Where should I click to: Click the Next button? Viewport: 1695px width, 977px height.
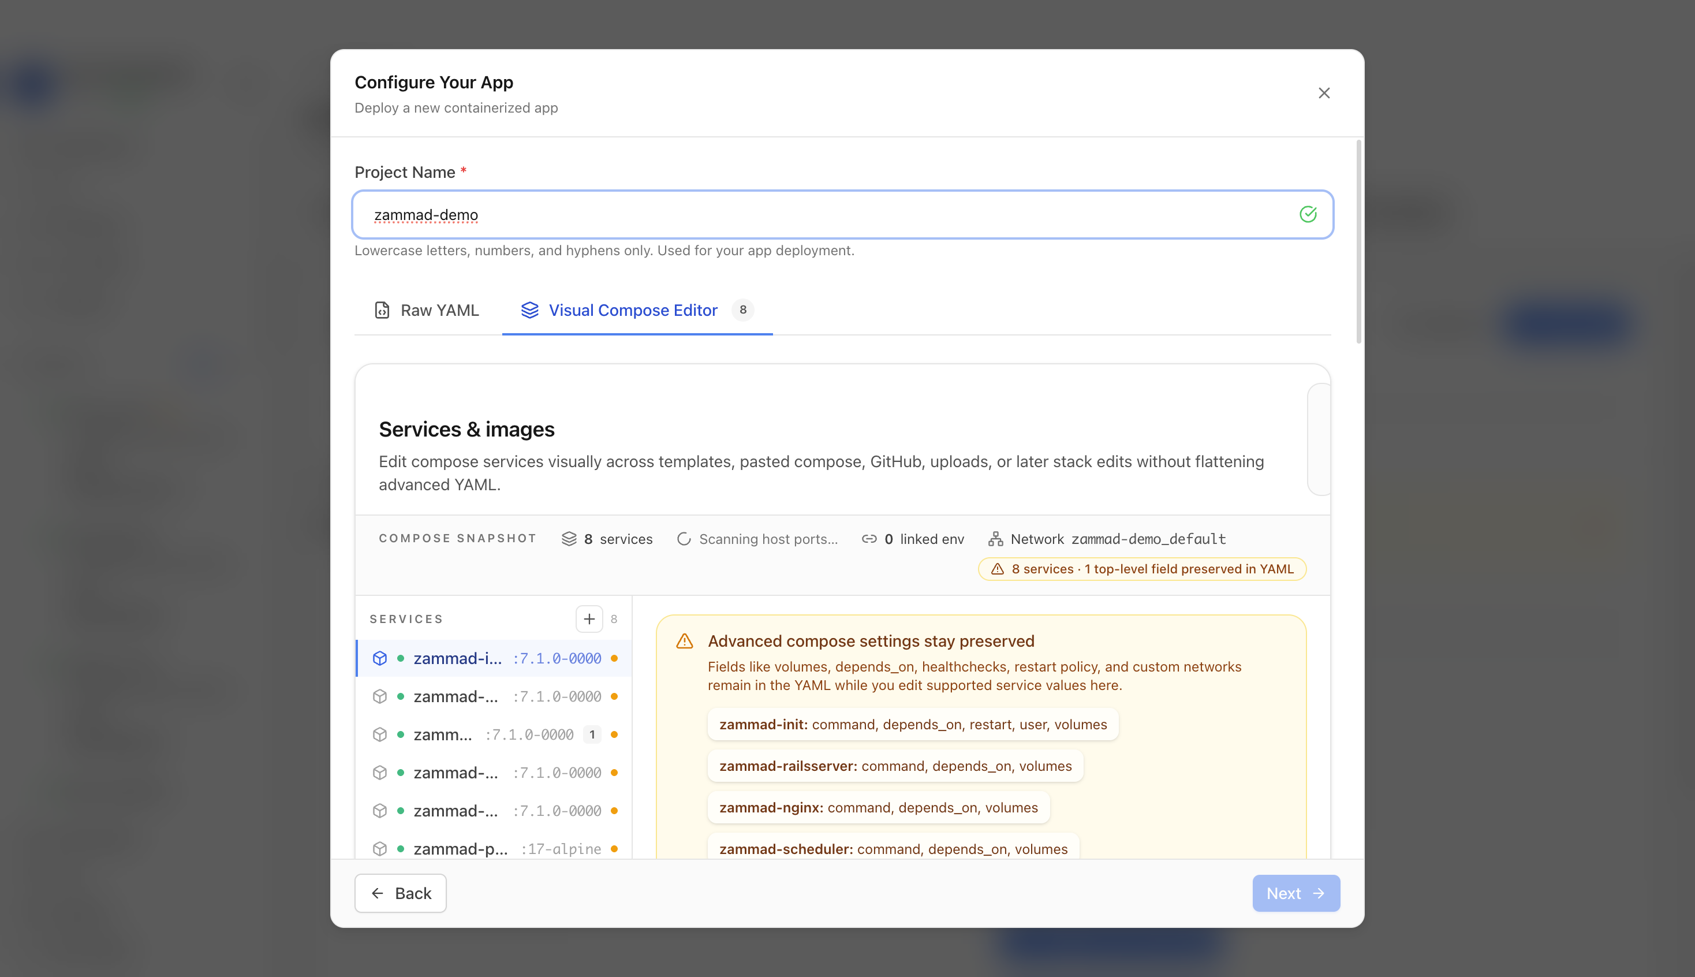[1296, 893]
